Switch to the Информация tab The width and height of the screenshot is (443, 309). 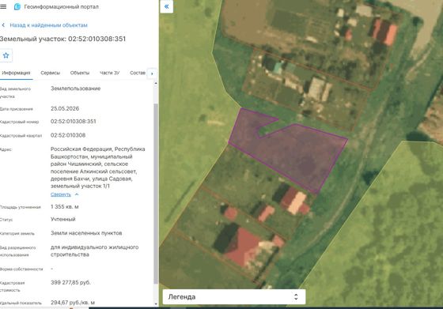16,73
